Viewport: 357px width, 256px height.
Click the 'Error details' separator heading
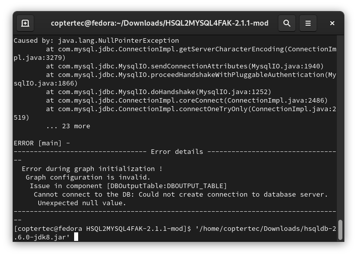[177, 152]
